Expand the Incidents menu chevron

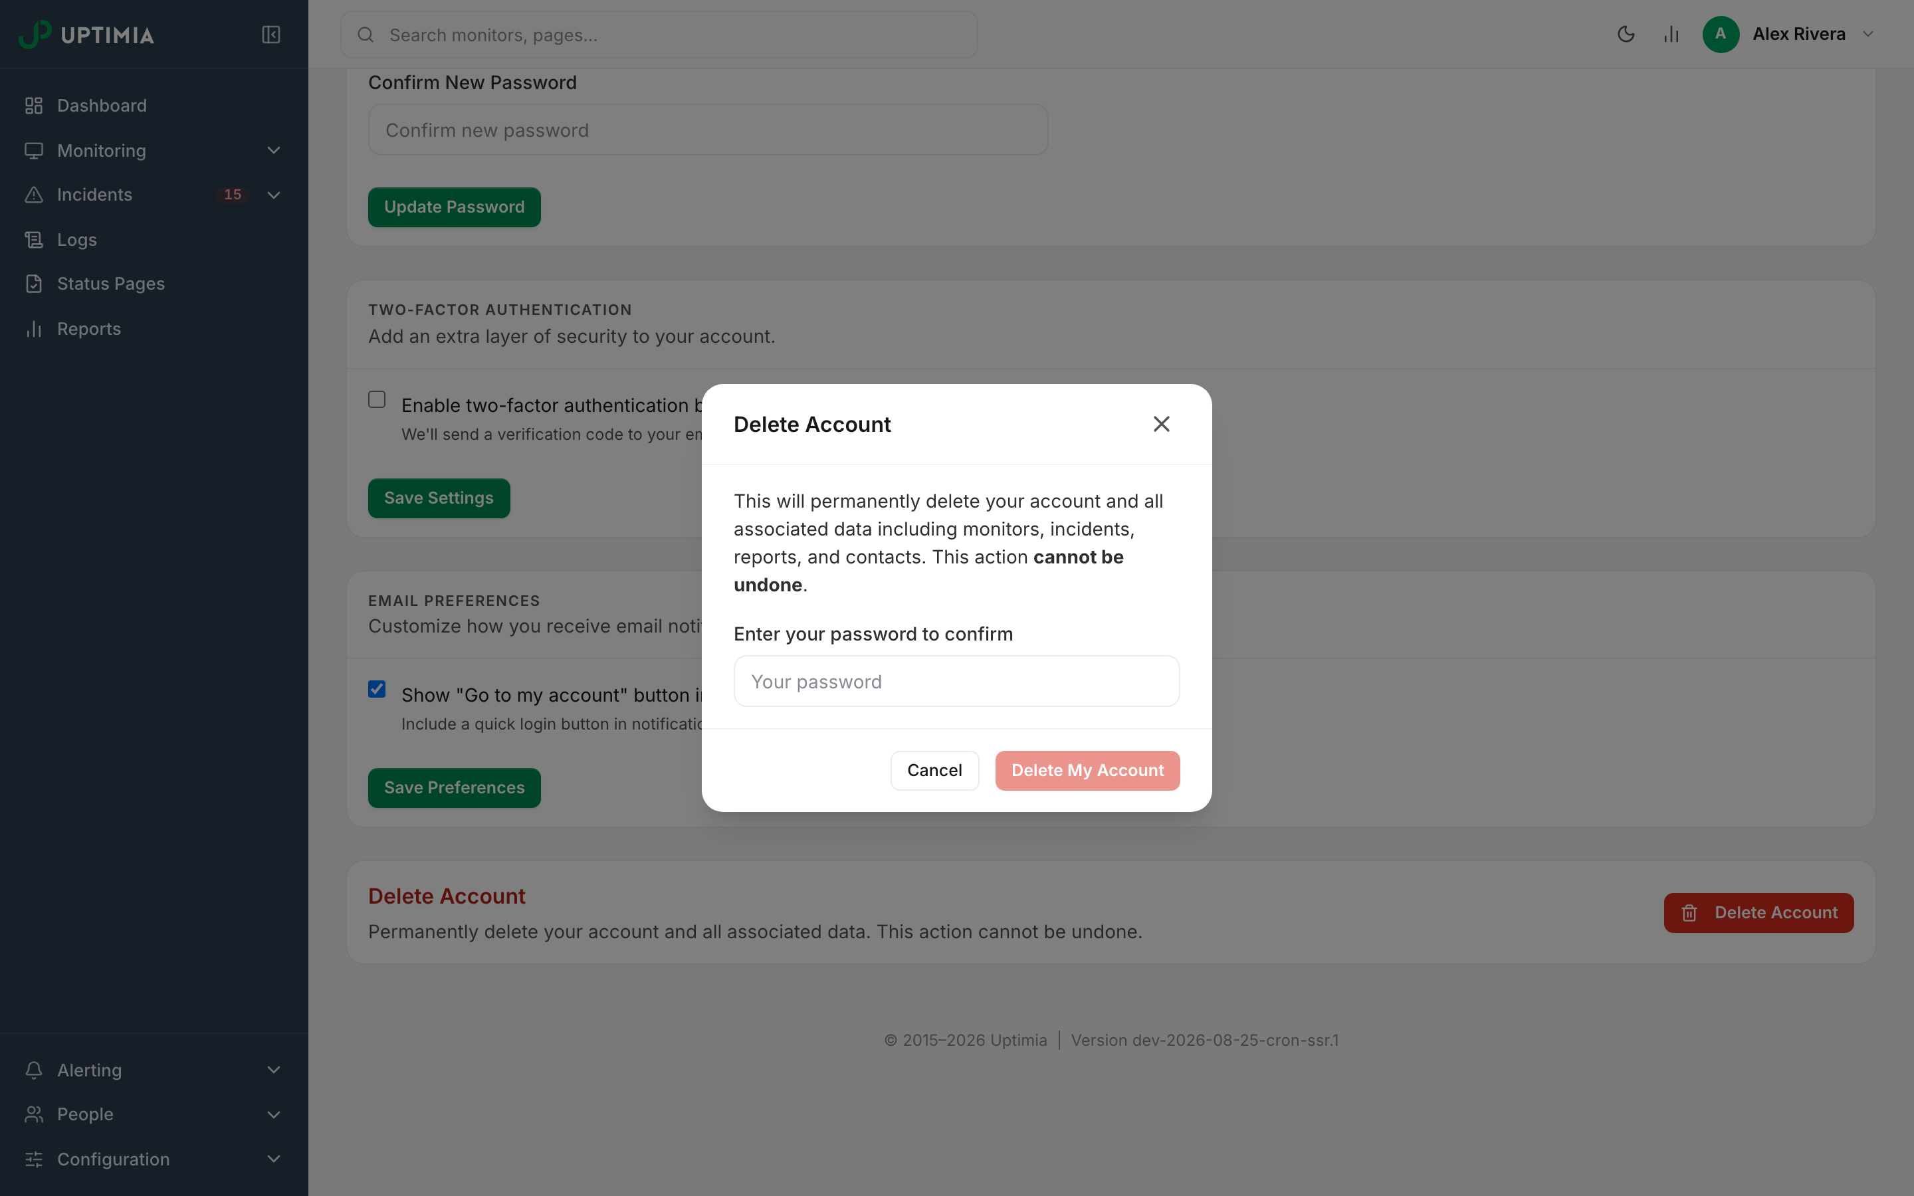click(x=274, y=195)
